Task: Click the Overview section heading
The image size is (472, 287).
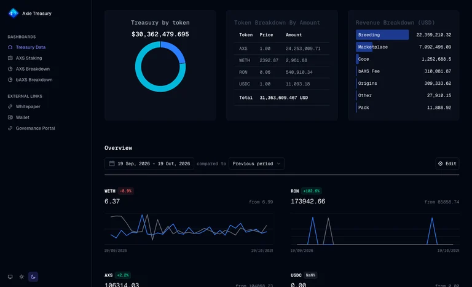Action: pos(118,148)
